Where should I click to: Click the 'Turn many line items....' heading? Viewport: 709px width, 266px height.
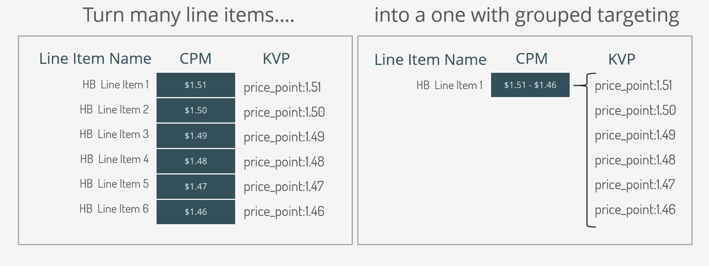point(188,15)
